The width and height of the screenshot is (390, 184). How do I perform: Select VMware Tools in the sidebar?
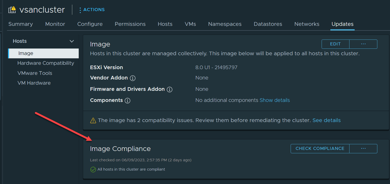[35, 73]
